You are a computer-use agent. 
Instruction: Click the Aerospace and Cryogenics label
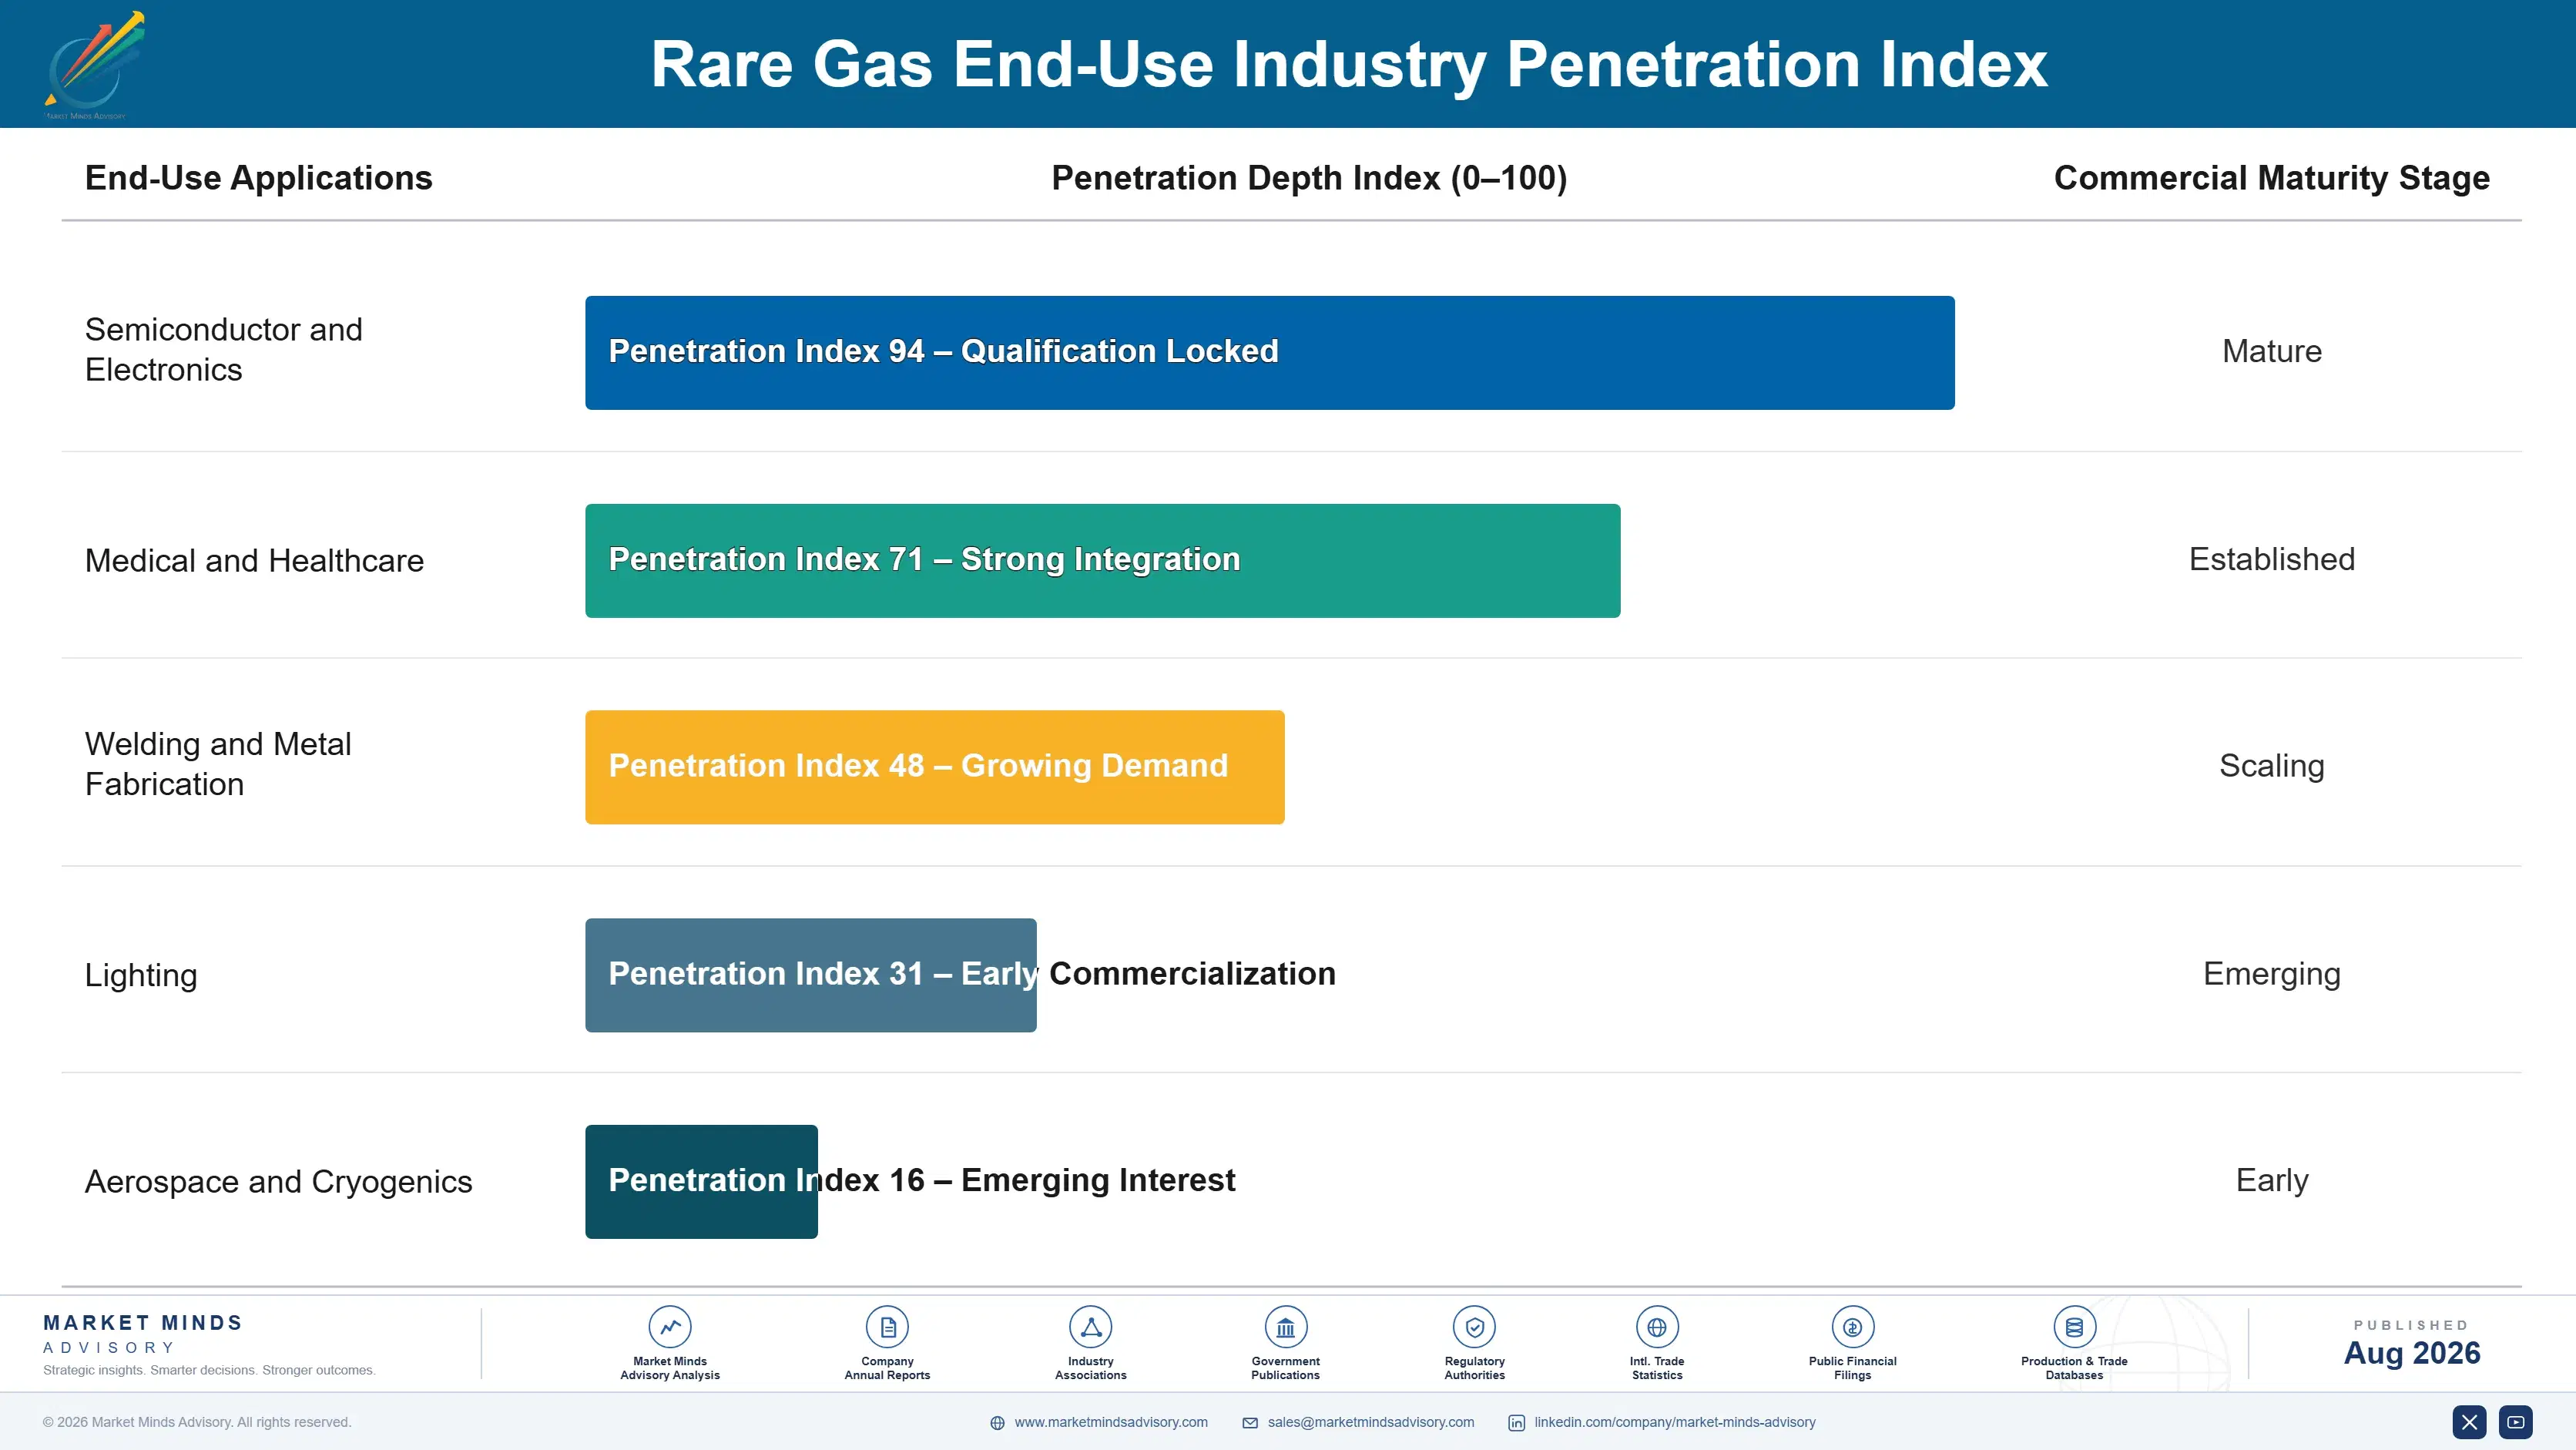[278, 1181]
